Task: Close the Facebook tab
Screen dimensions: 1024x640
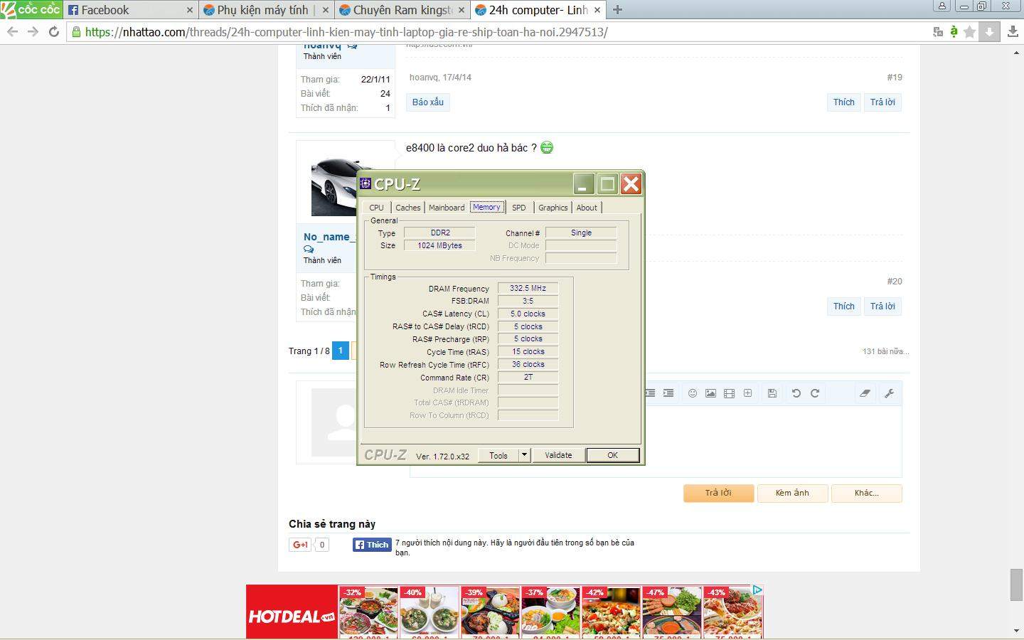Action: [x=189, y=10]
